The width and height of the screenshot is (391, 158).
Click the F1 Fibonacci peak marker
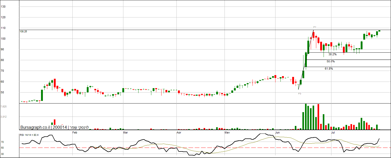pos(315,27)
